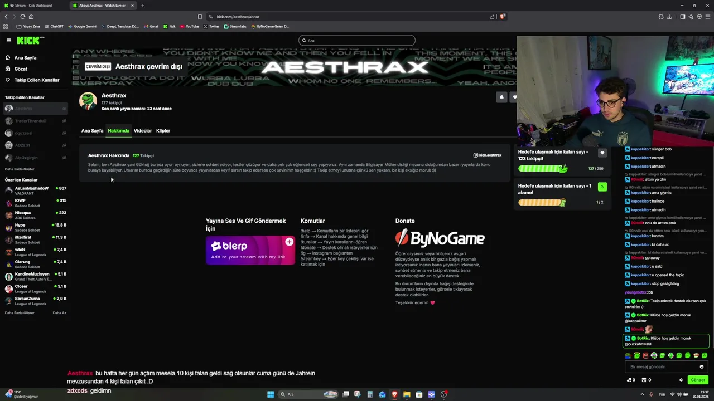Click heart on follower goal widget
Image resolution: width=714 pixels, height=401 pixels.
point(602,153)
